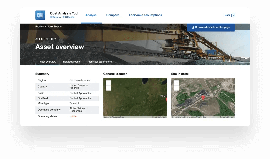
Task: Click the CRU logo icon
Action: 40,15
